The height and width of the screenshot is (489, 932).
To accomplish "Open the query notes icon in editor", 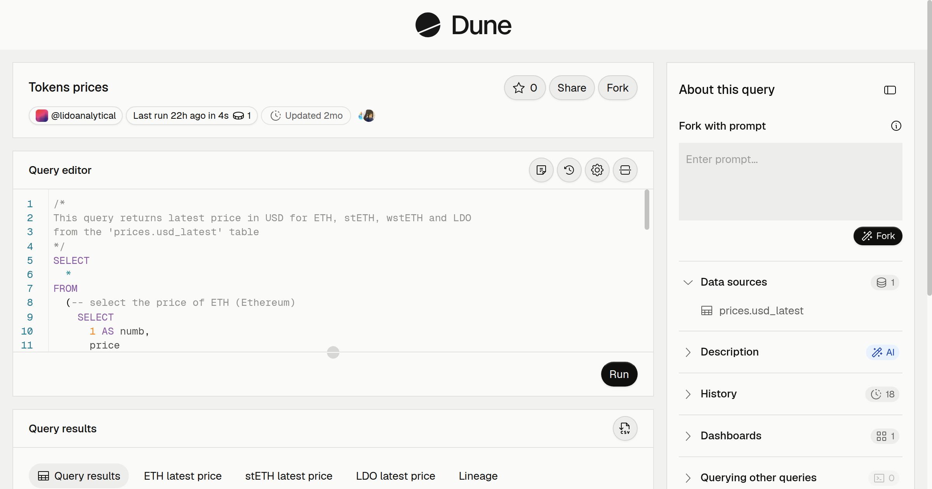I will (x=541, y=170).
